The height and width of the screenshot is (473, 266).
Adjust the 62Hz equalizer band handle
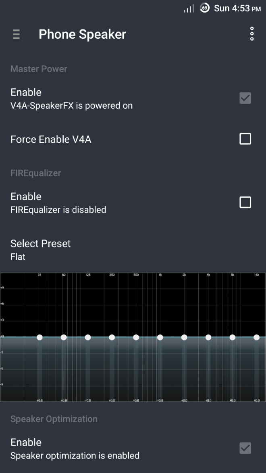[x=64, y=338]
